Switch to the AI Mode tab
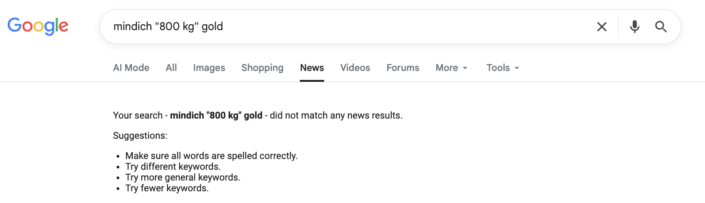 pos(131,68)
